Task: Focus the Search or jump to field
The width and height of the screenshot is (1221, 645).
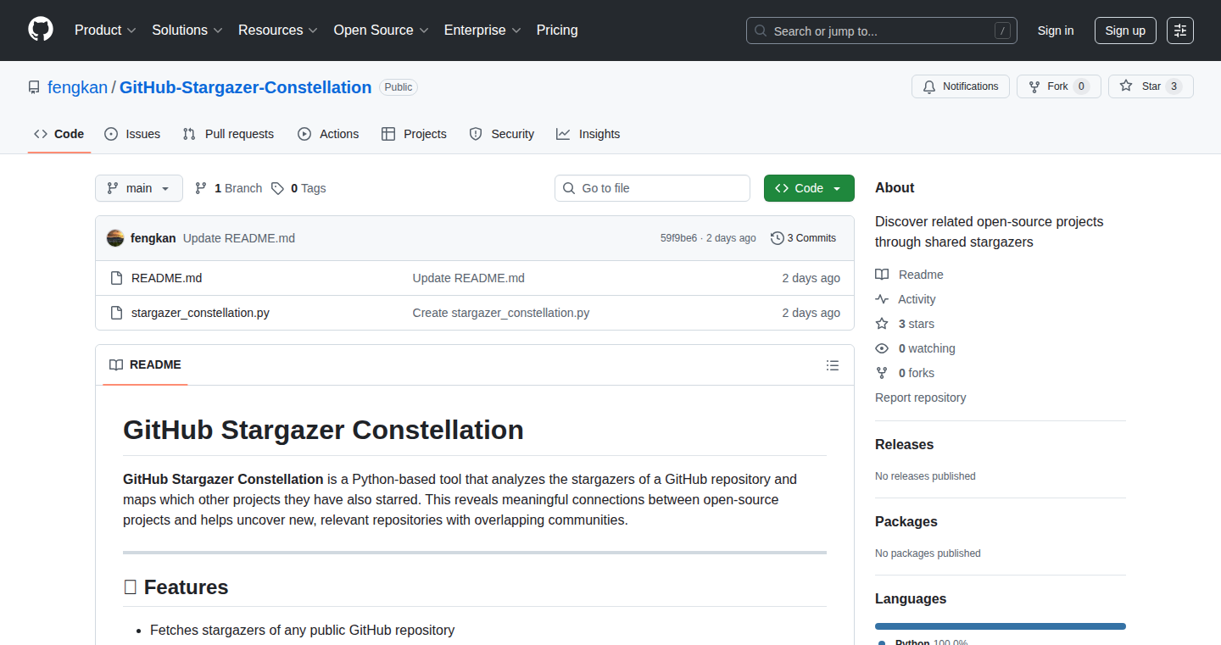Action: (x=882, y=31)
